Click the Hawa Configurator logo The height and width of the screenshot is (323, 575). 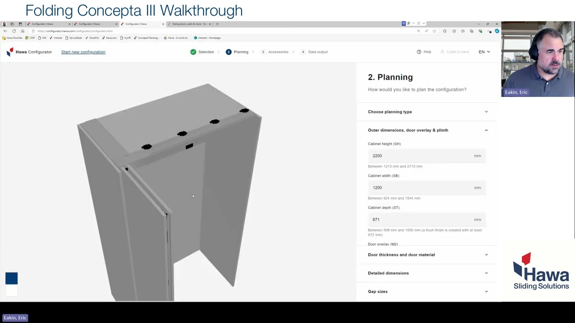pos(29,52)
